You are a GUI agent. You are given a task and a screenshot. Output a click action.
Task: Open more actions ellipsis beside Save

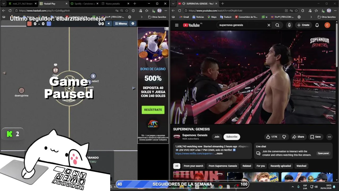[329, 137]
